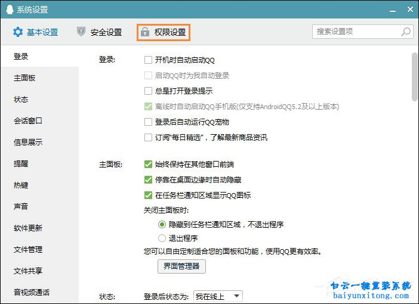
Task: Select 热键 in the left sidebar
Action: pyautogui.click(x=21, y=185)
